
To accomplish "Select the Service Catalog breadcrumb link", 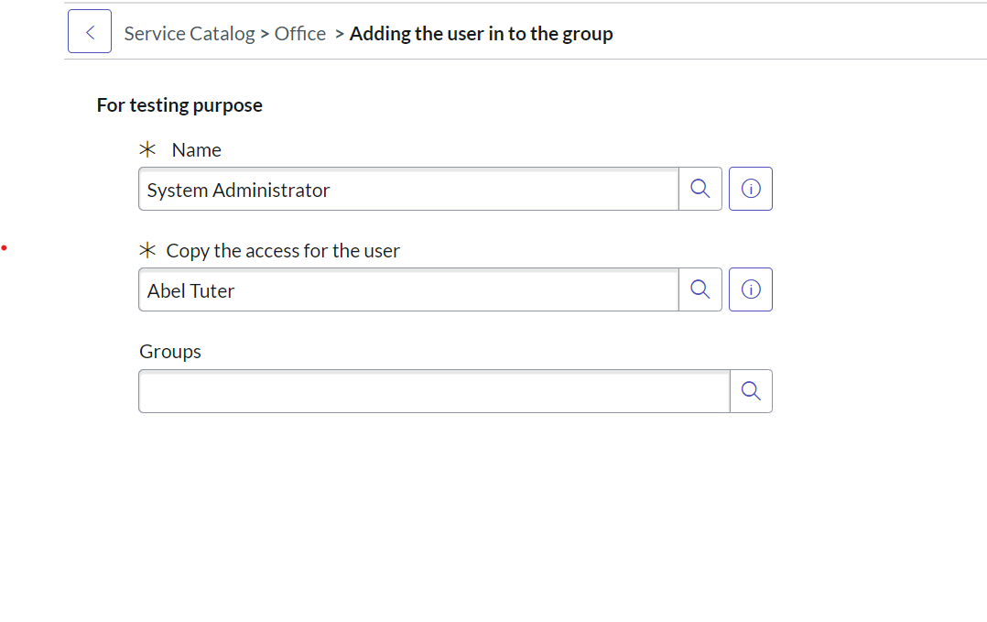I will (x=189, y=33).
